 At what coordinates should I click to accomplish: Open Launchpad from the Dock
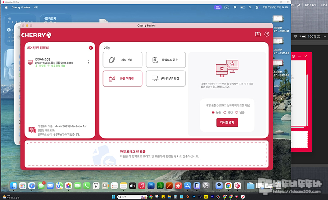23,185
